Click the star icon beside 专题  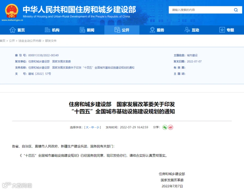222,30
